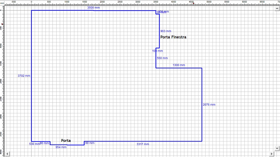Select the 954 mm door dimension label

[61, 147]
